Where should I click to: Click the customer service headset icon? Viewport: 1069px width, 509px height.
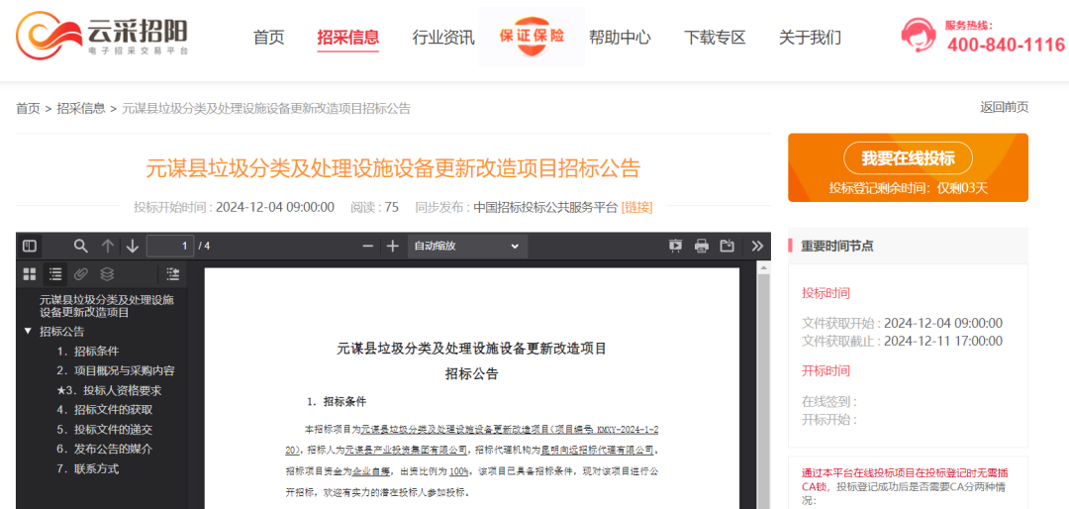pyautogui.click(x=918, y=35)
